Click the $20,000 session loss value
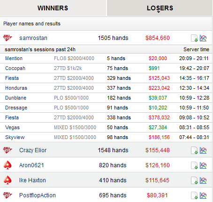The width and height of the screenshot is (213, 202). click(158, 58)
